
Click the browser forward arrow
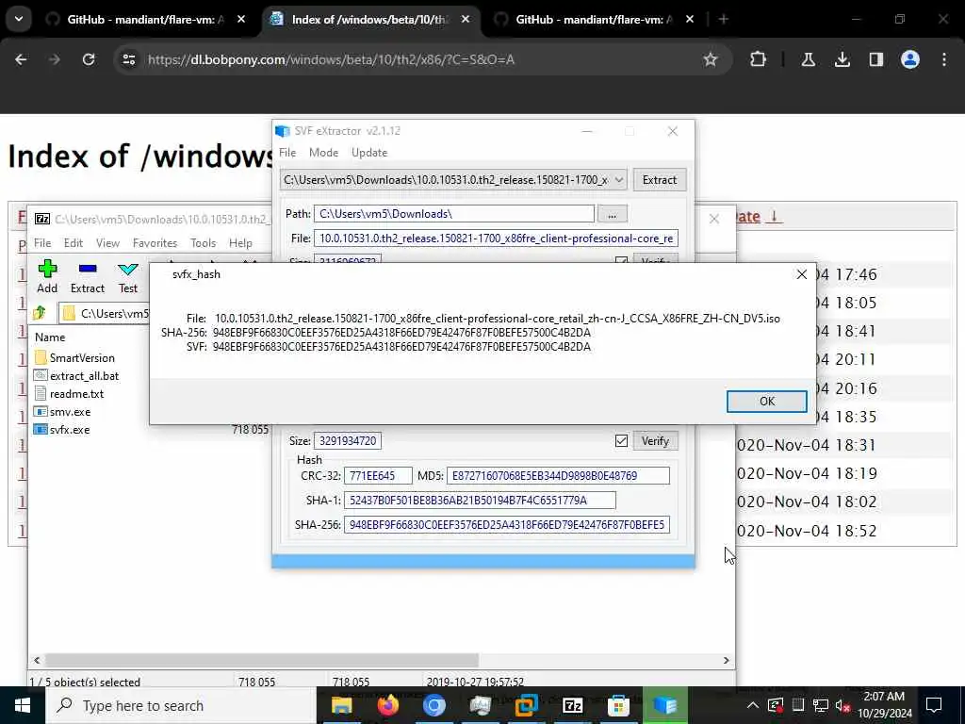pyautogui.click(x=54, y=59)
